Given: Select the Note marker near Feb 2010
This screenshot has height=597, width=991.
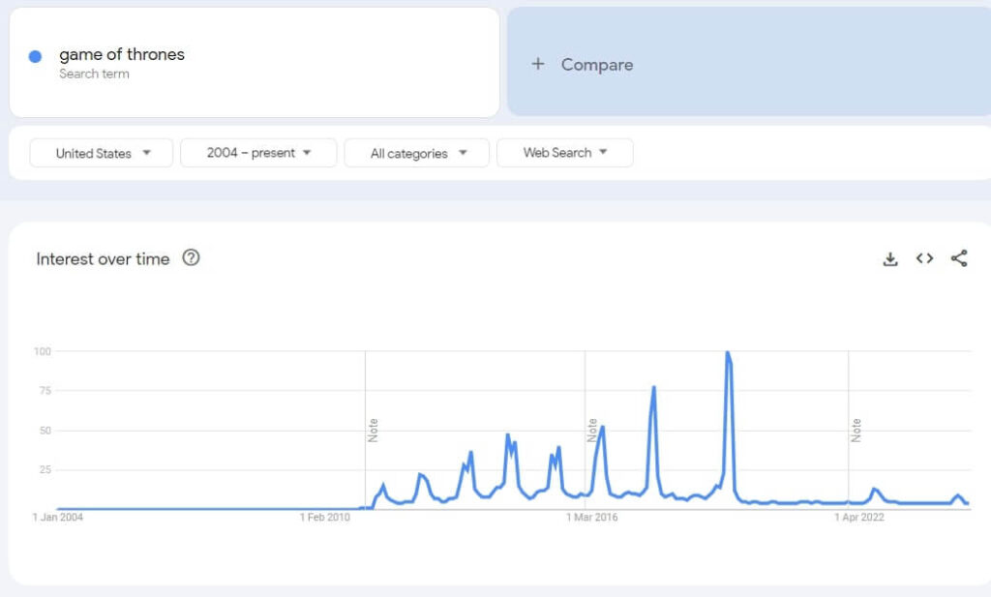Looking at the screenshot, I should 373,431.
